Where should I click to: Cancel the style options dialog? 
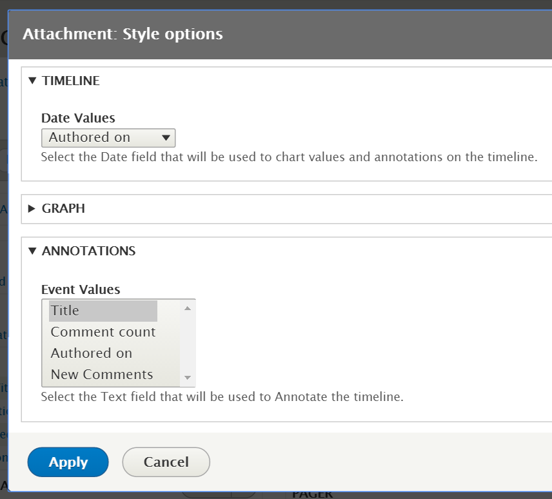pos(166,462)
